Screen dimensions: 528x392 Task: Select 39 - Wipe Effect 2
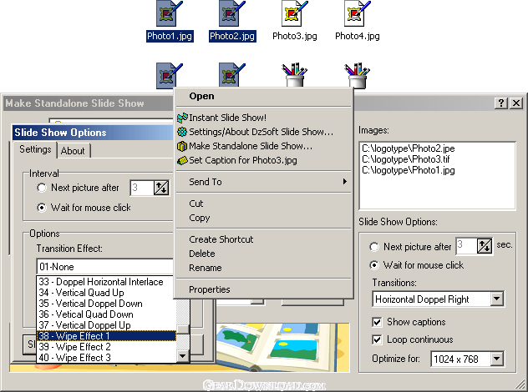pyautogui.click(x=106, y=347)
